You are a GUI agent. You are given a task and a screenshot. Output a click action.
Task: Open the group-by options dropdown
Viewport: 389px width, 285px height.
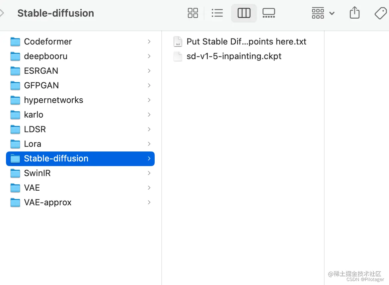tap(323, 13)
